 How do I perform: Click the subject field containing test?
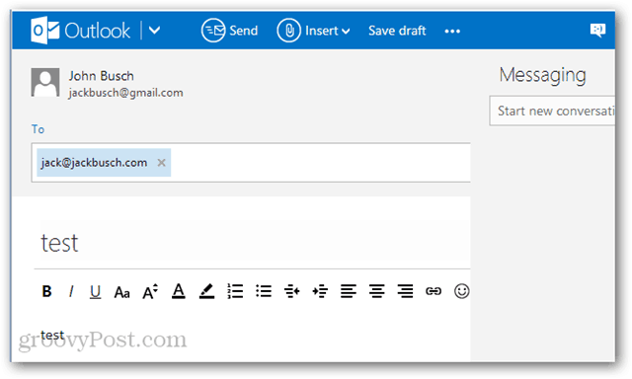tap(253, 243)
